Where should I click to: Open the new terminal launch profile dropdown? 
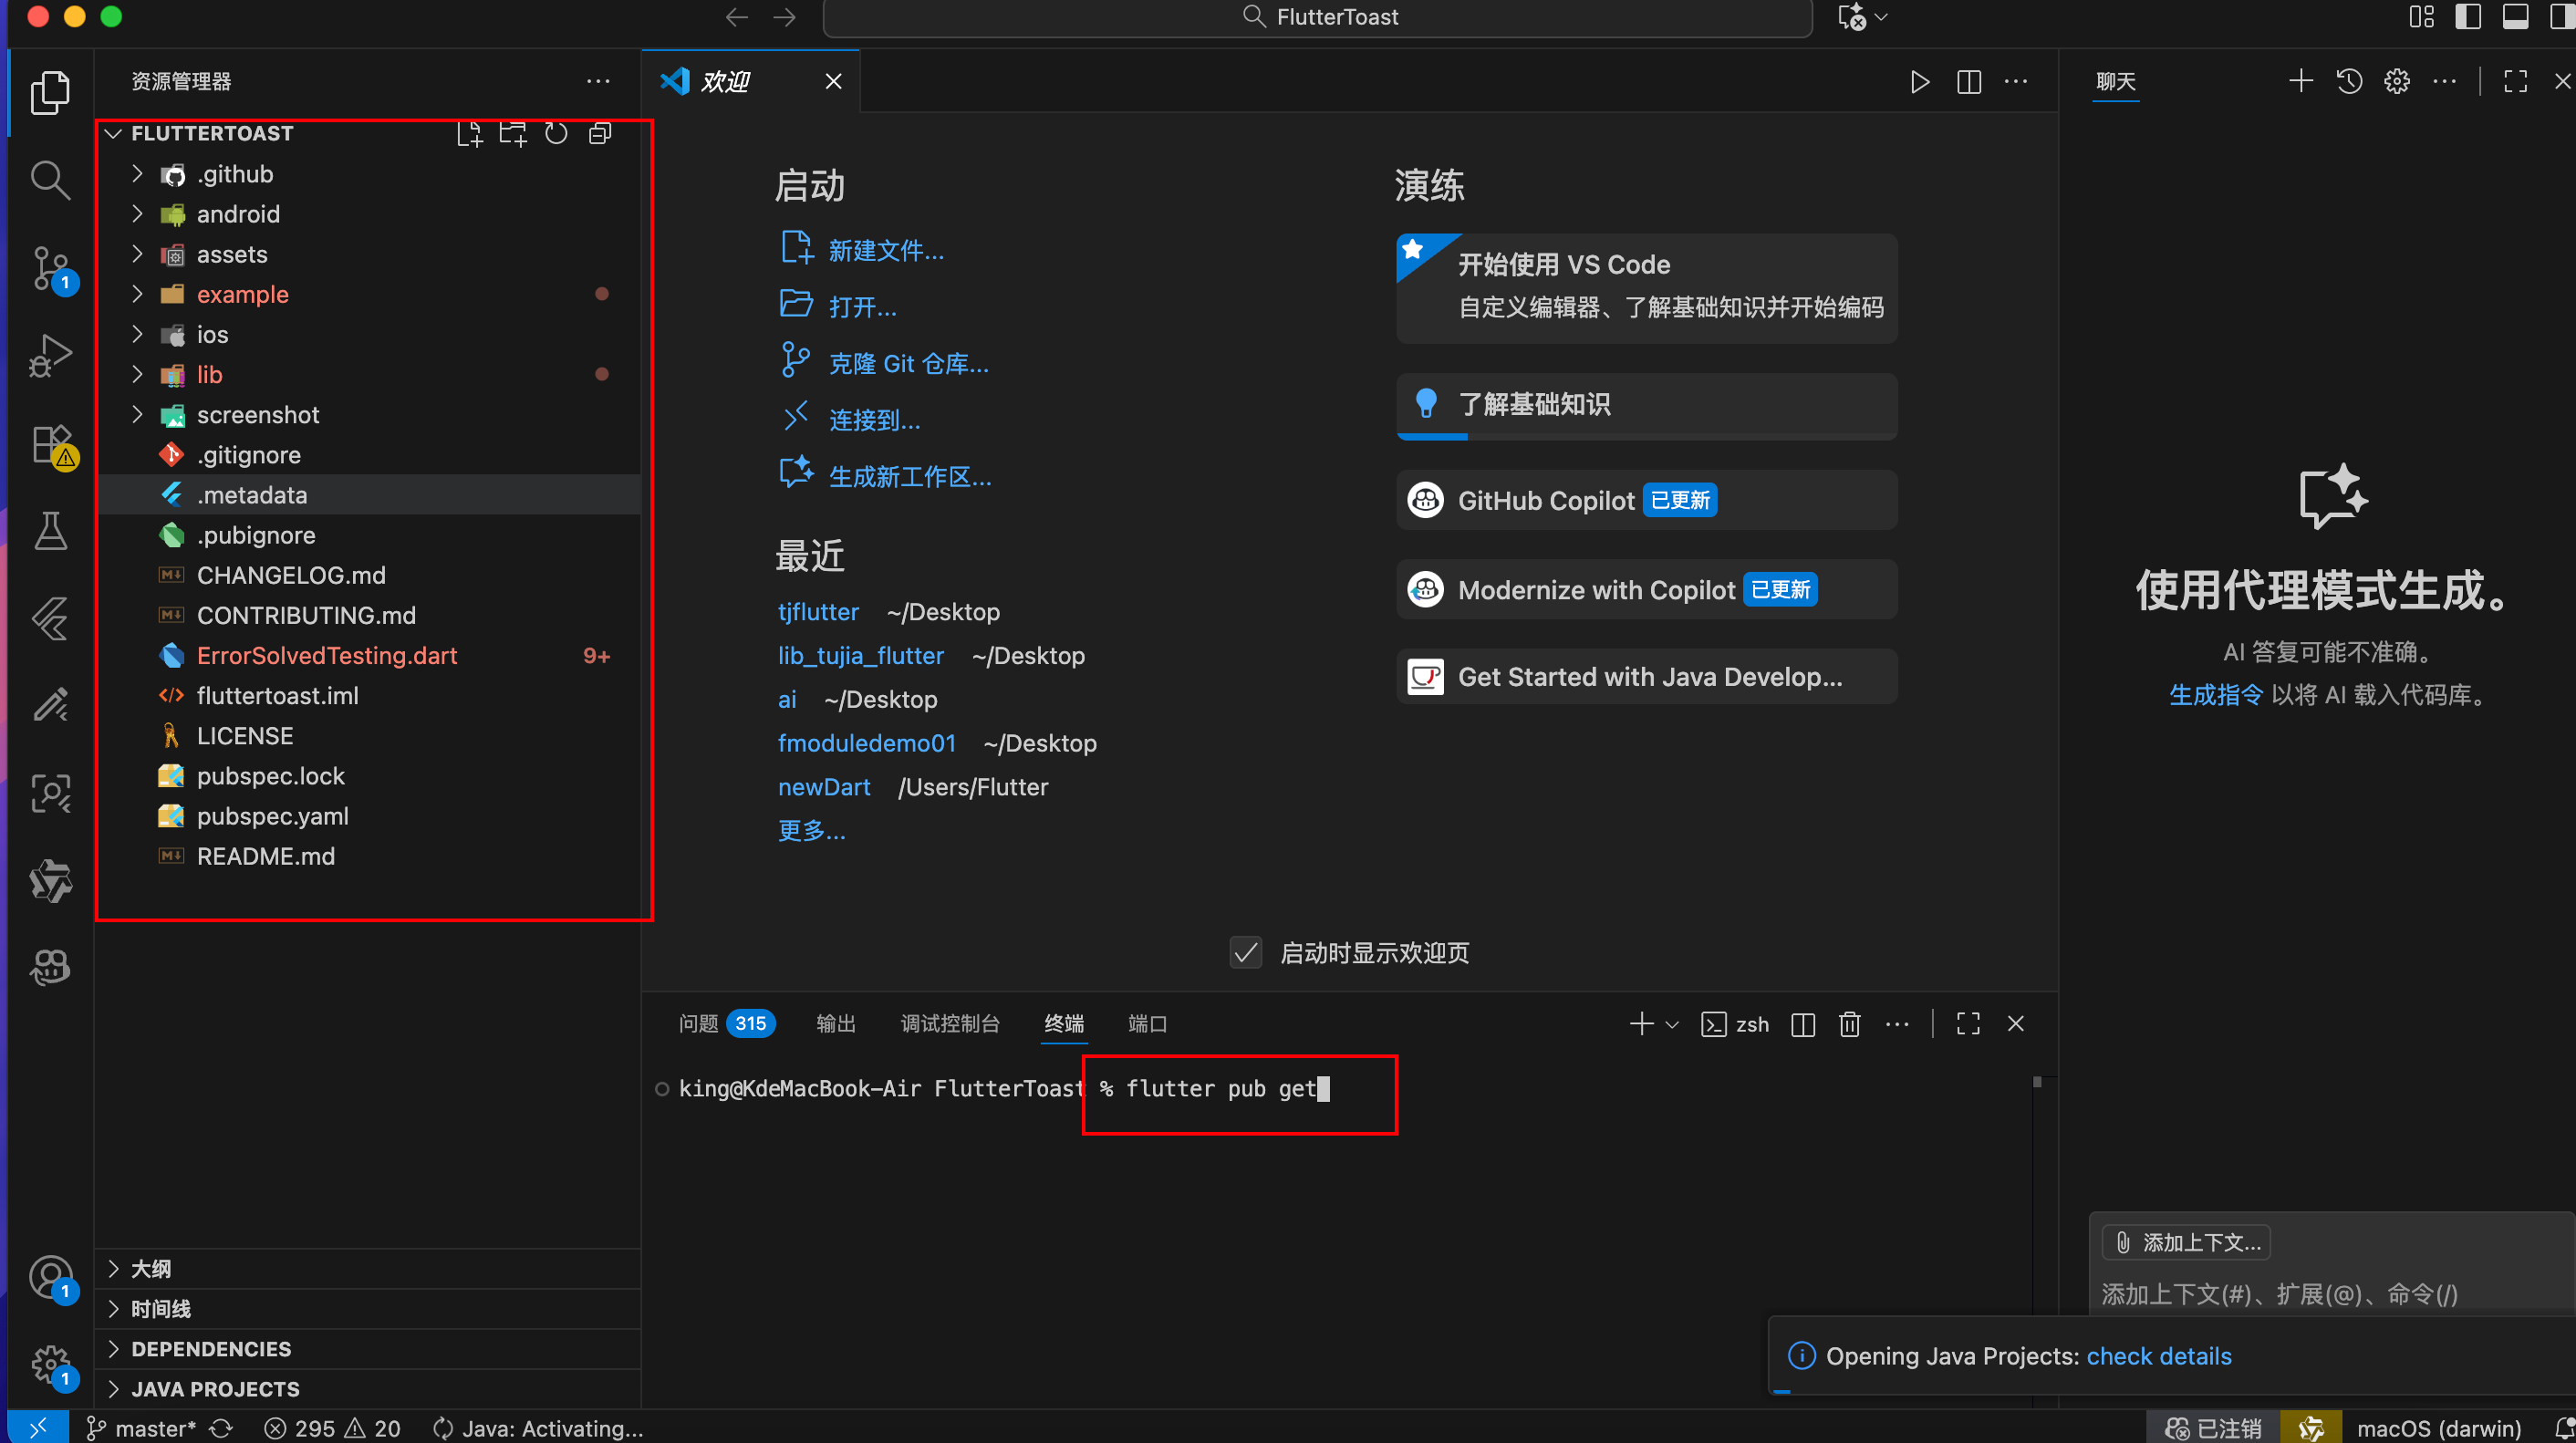point(1673,1024)
